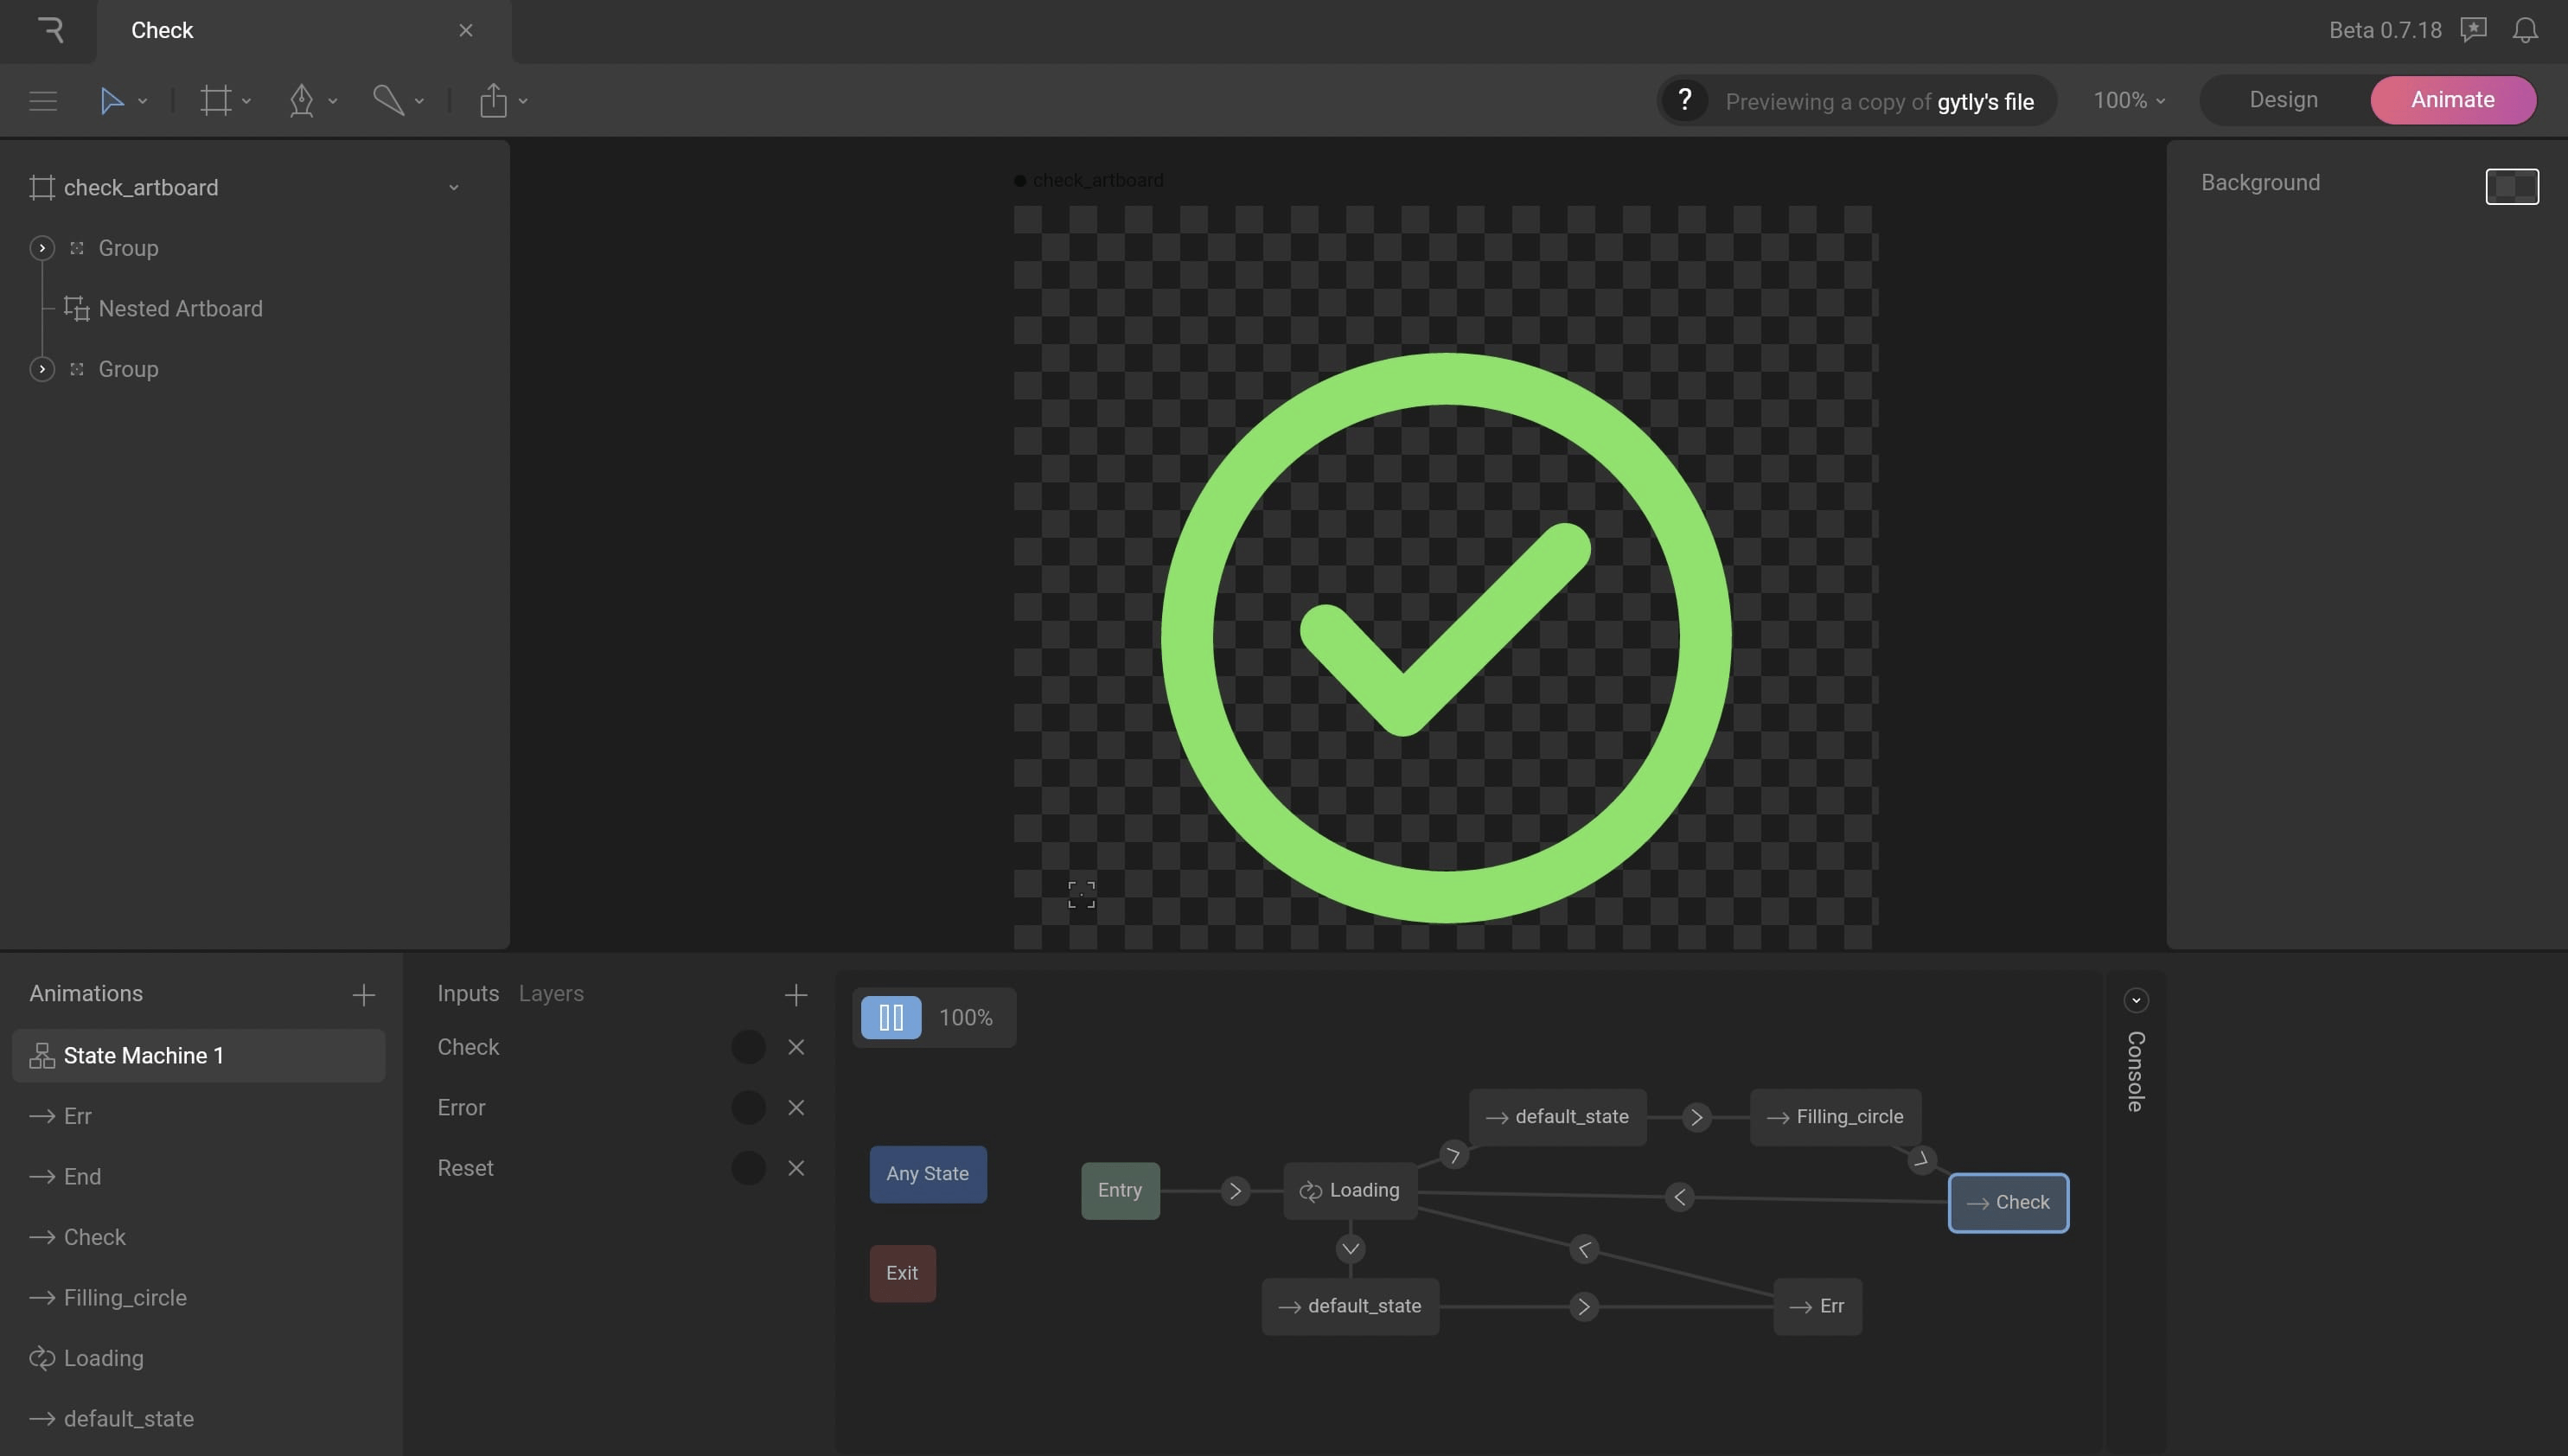The height and width of the screenshot is (1456, 2568).
Task: Fire the Reset trigger input
Action: pyautogui.click(x=748, y=1168)
